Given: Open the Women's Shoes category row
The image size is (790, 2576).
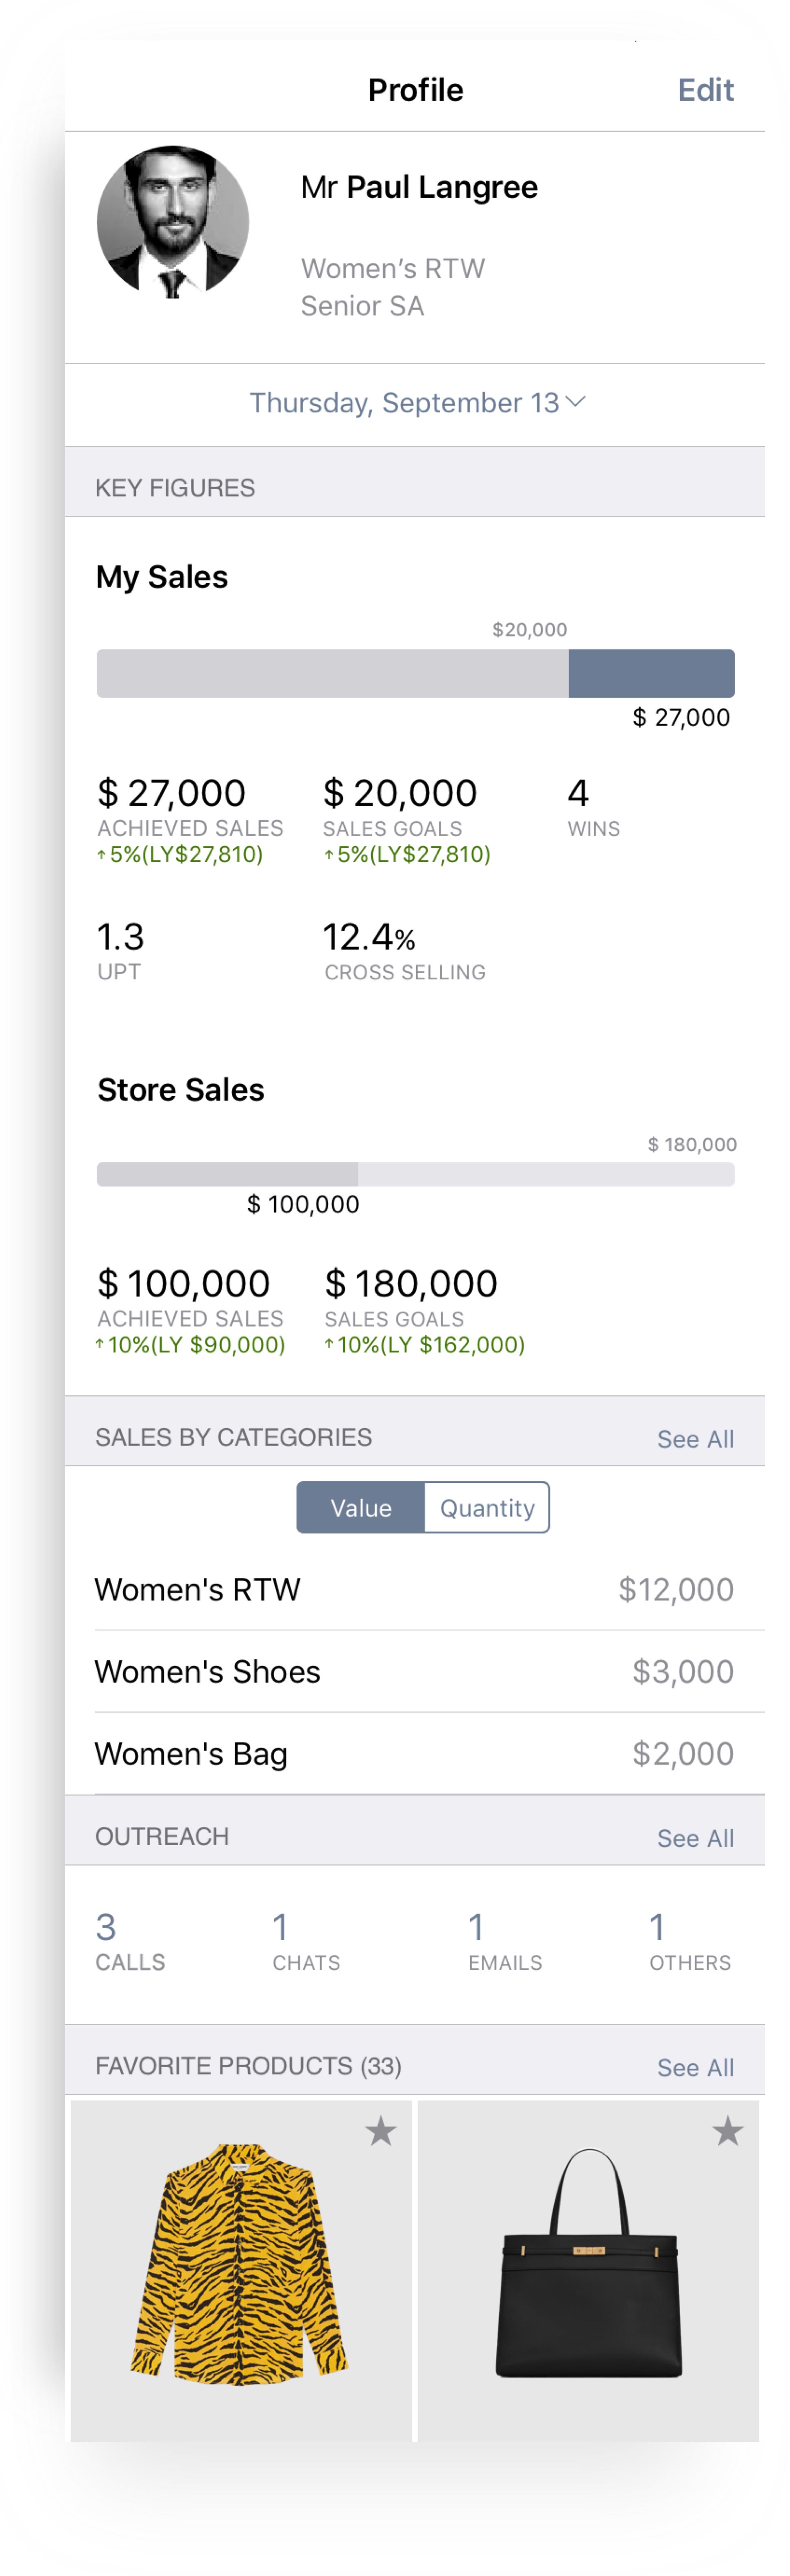Looking at the screenshot, I should [x=415, y=1671].
